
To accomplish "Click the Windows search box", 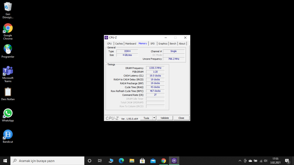I will point(47,161).
